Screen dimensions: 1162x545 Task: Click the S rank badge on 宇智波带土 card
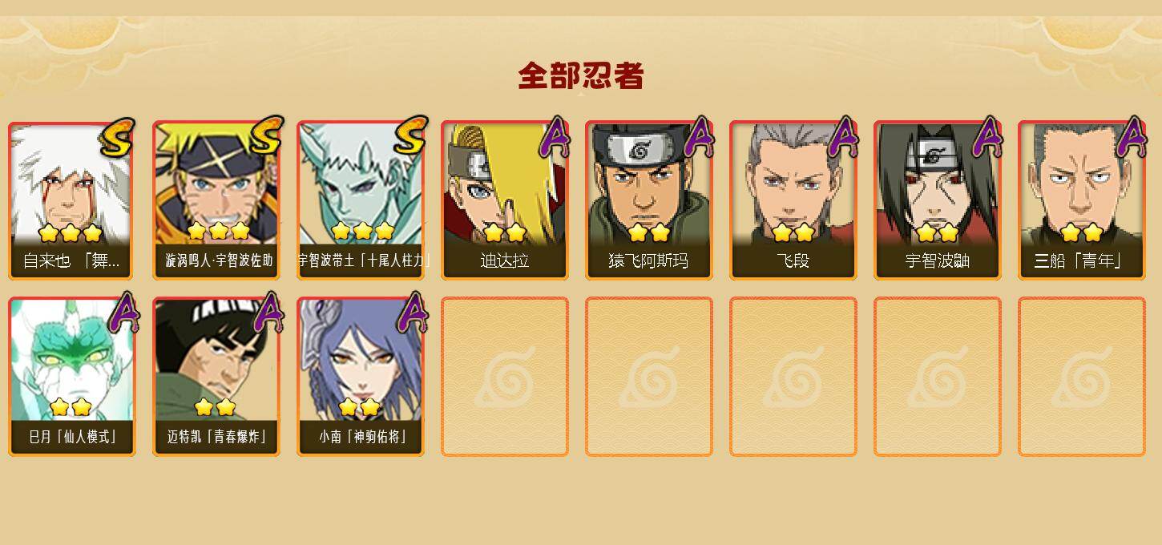[x=411, y=135]
